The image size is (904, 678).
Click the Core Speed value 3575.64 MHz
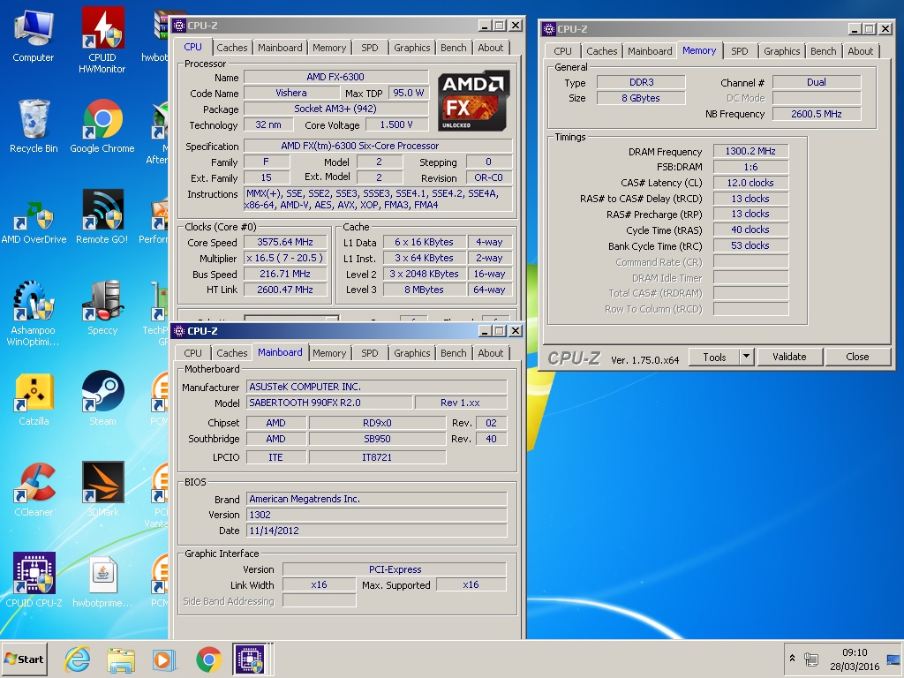(x=285, y=242)
